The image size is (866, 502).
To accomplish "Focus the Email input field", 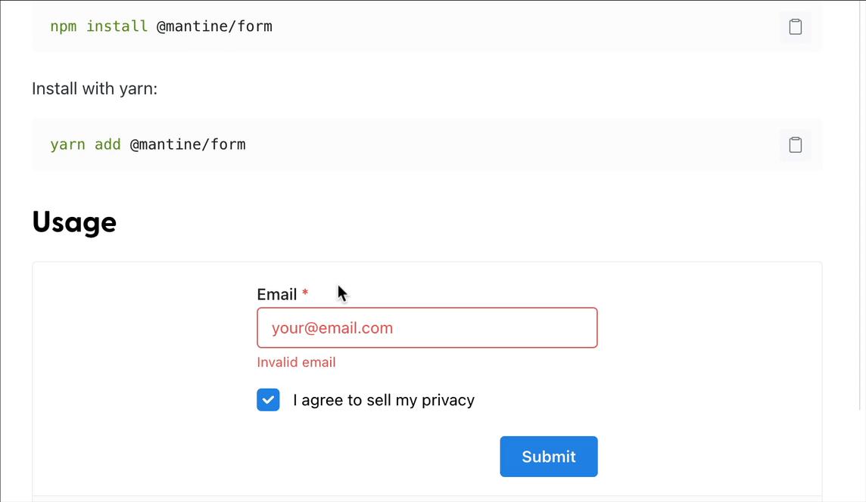I will coord(427,328).
